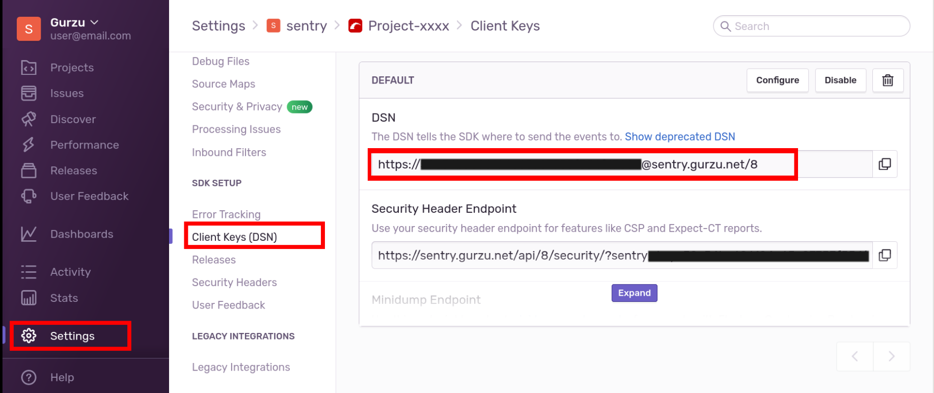Open the Gurzu organization dropdown

pos(94,22)
